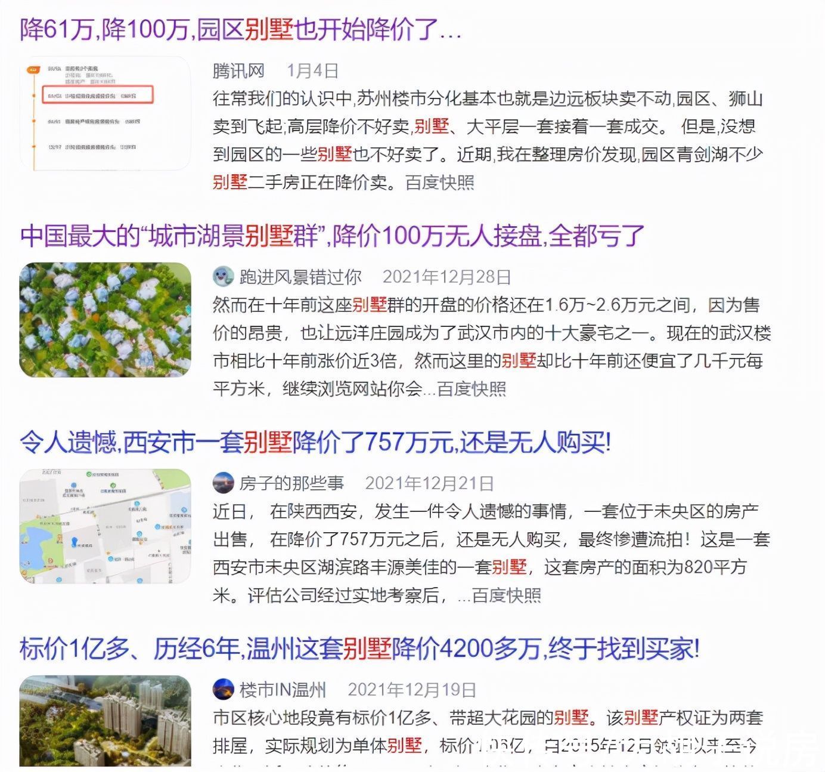The width and height of the screenshot is (825, 772).
Task: Click source name 跑进风景错过你
Action: pyautogui.click(x=300, y=277)
